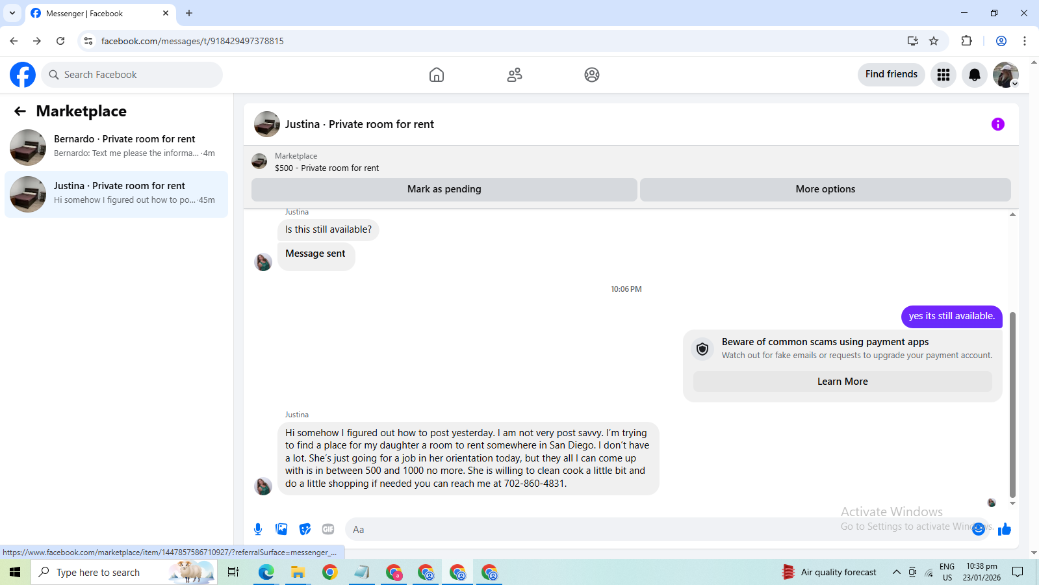Click the 'yes its still available.' message bubble
Screen dimensions: 1039x585
952,317
